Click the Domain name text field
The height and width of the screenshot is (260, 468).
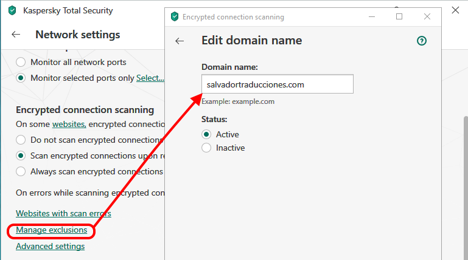pyautogui.click(x=277, y=84)
